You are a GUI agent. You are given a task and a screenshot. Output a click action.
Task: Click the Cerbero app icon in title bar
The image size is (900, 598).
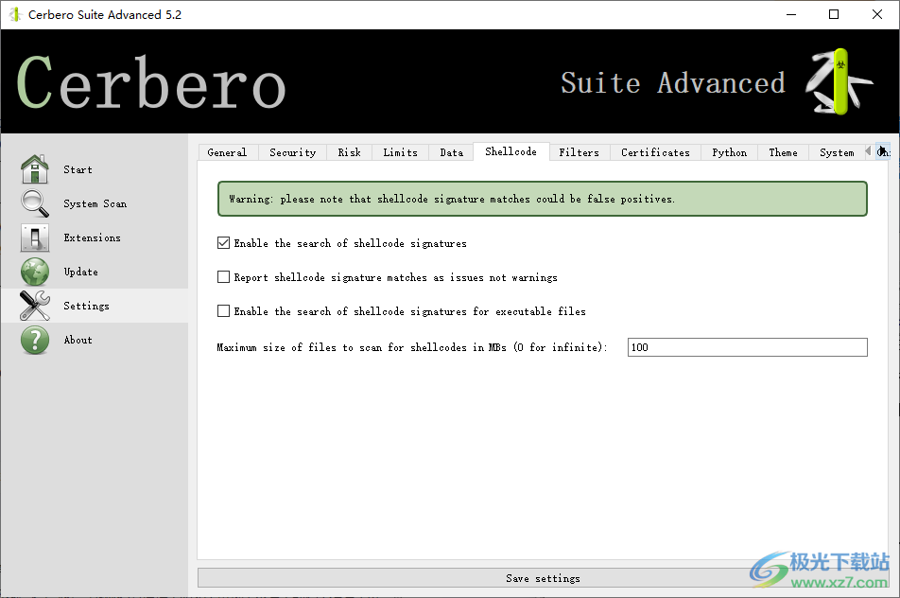[x=15, y=14]
